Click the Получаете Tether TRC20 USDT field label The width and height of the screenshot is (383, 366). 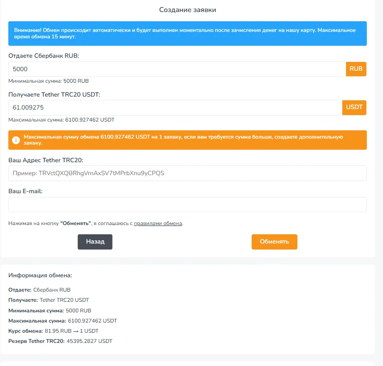click(54, 95)
